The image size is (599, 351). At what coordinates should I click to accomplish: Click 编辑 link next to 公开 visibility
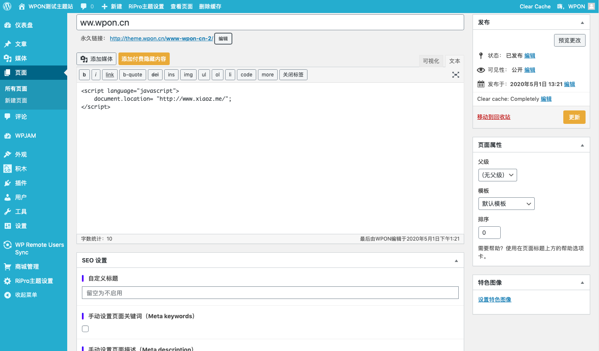point(530,70)
